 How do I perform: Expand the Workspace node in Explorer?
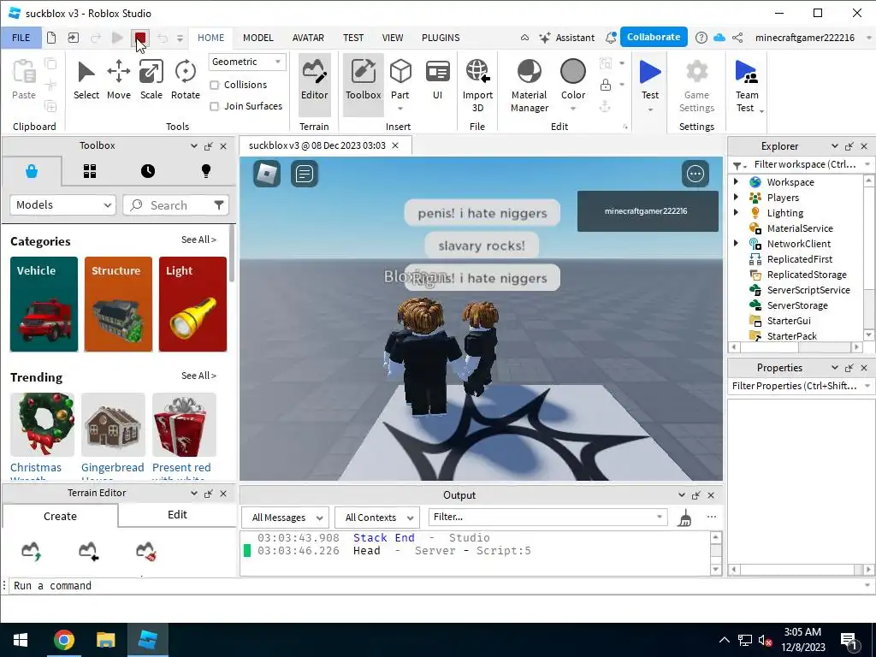(736, 181)
